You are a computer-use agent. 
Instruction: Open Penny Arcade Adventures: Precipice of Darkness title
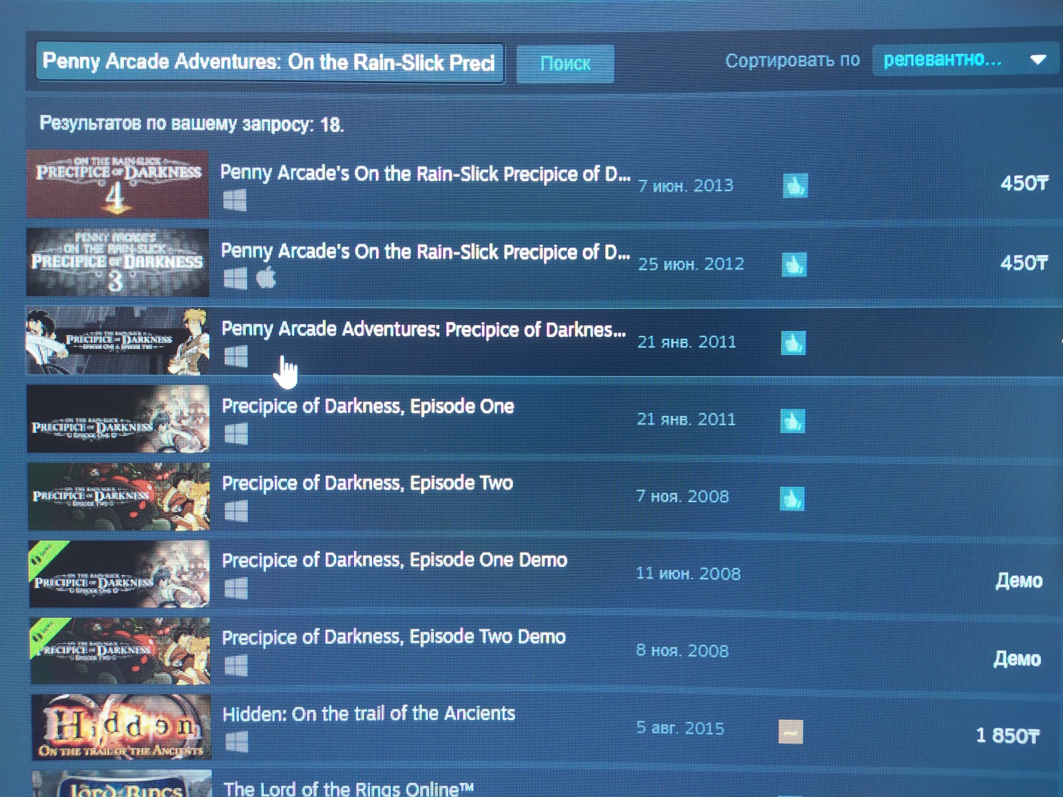[x=424, y=330]
